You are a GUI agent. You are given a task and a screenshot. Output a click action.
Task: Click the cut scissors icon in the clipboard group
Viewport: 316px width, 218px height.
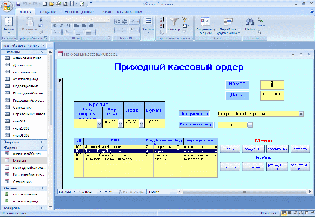[x=41, y=20]
